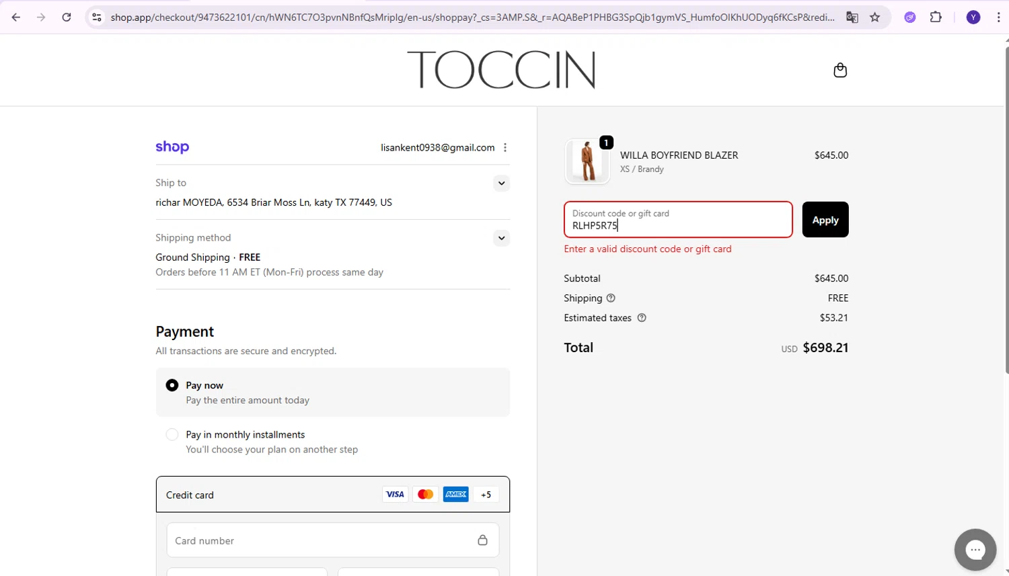Screen dimensions: 1009x576
Task: Show the +5 more card types
Action: pos(486,495)
